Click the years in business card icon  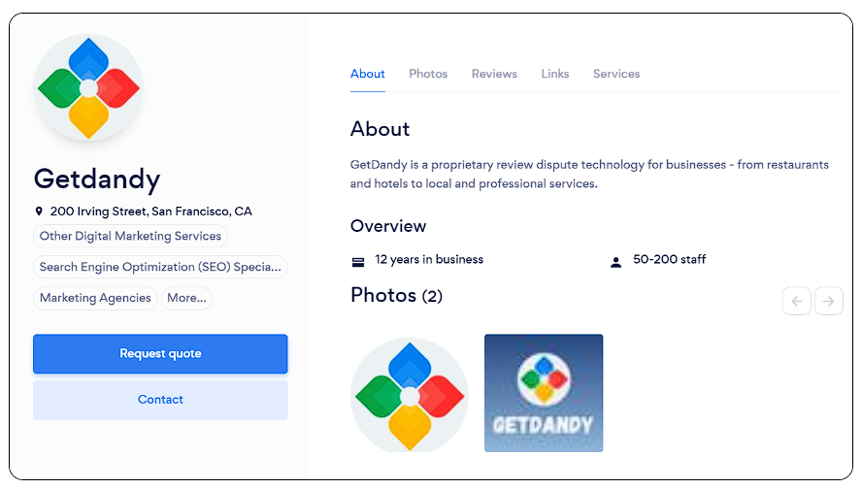click(x=358, y=262)
